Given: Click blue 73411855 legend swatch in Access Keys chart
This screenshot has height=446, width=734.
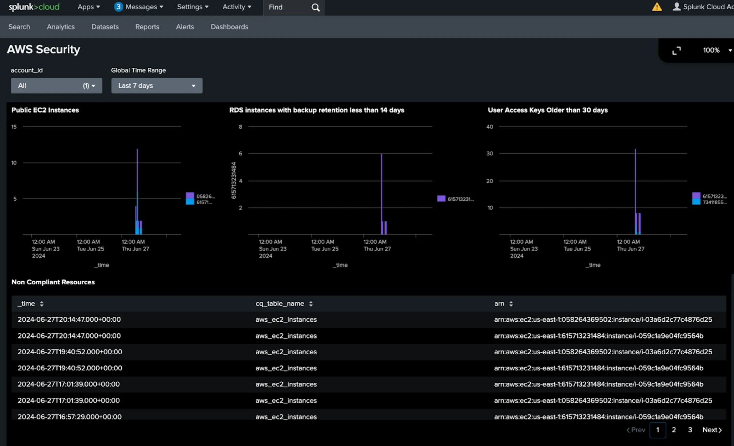Looking at the screenshot, I should click(696, 202).
